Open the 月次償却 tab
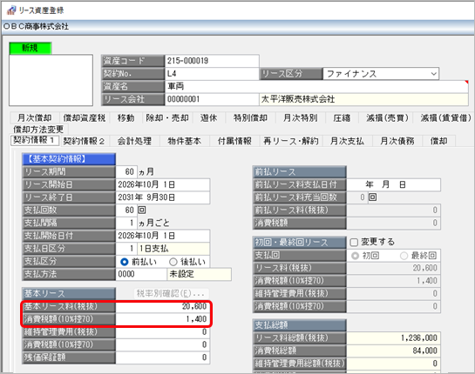The image size is (475, 374). tap(34, 117)
